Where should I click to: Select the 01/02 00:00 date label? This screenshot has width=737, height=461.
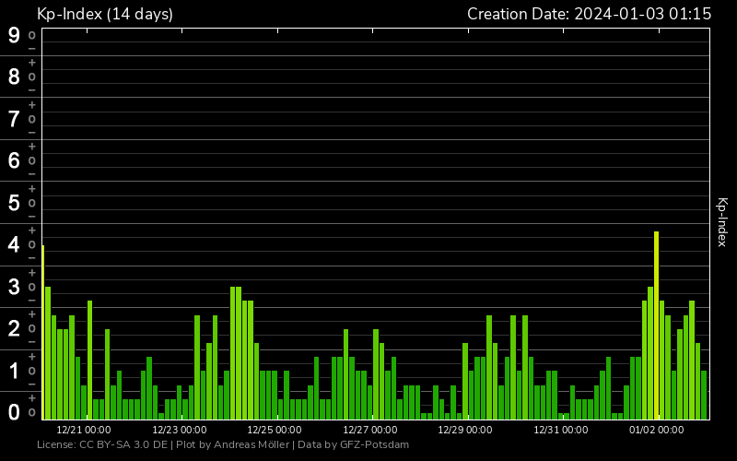click(657, 430)
